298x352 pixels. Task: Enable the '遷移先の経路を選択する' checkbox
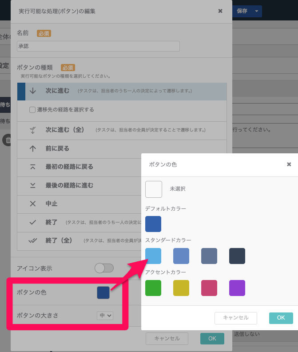click(x=32, y=110)
